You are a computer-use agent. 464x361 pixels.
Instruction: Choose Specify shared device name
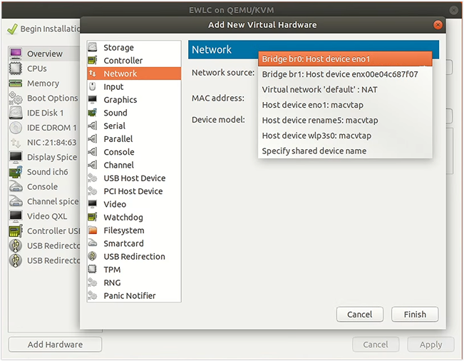pos(345,151)
